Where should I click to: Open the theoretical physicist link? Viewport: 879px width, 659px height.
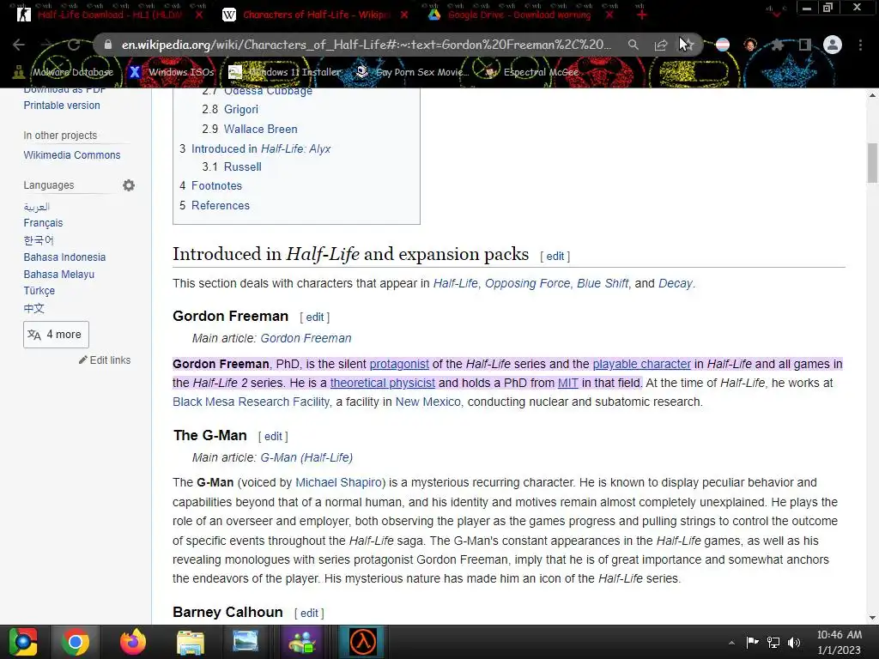coord(382,384)
